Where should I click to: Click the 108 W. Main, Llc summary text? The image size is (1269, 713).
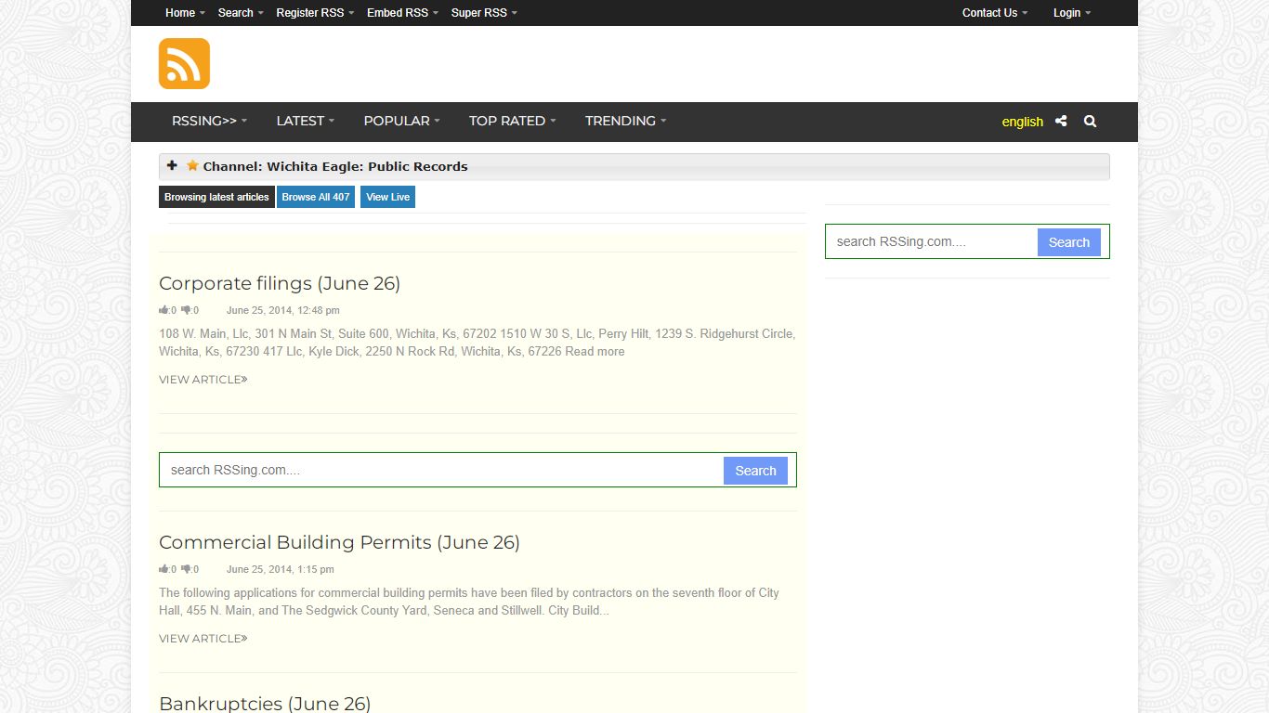[477, 343]
